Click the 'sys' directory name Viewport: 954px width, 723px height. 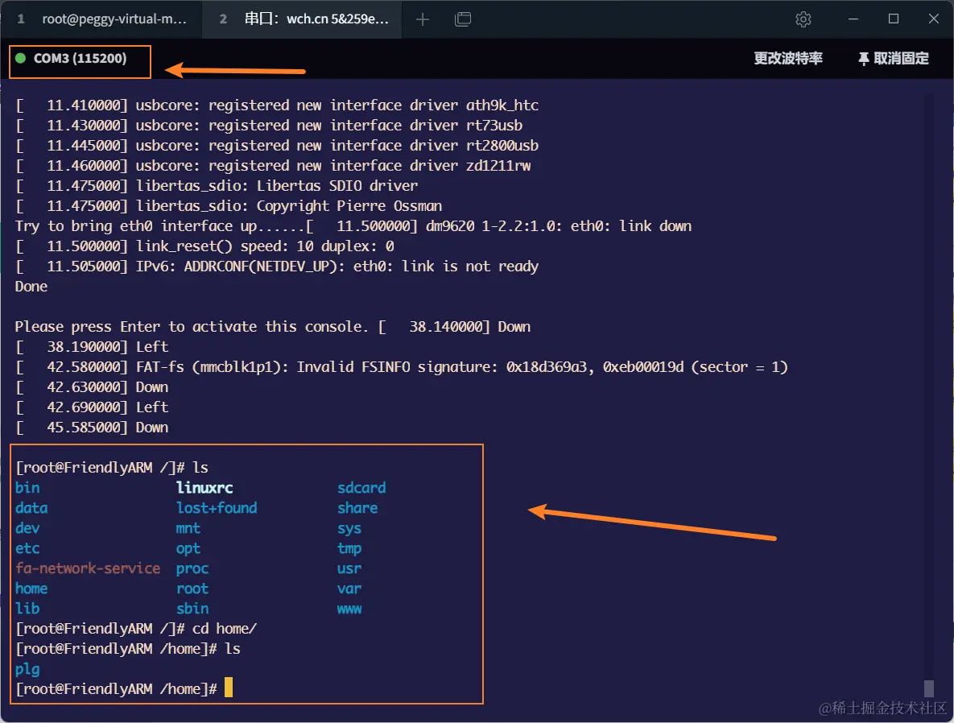[349, 527]
